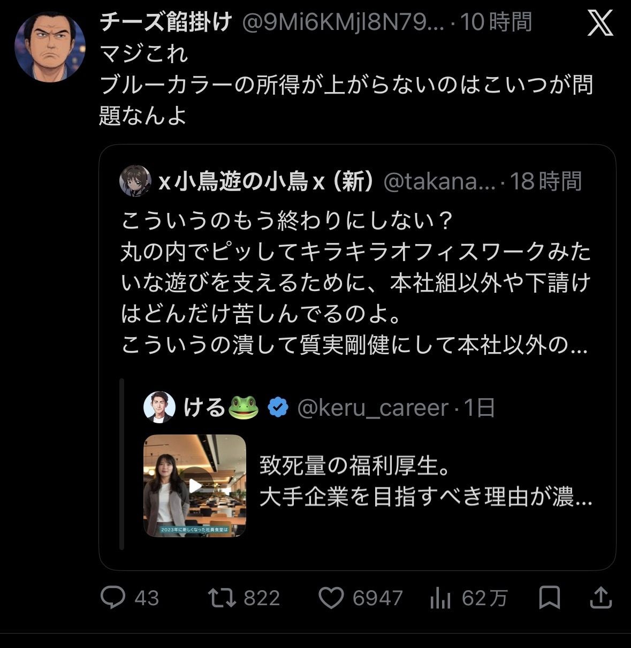Open チーズ餡掛け display name
The image size is (631, 648).
click(x=166, y=22)
